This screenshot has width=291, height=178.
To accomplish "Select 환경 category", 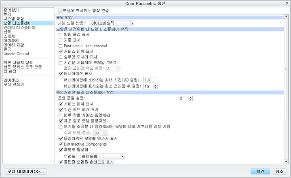I will click(x=7, y=14).
